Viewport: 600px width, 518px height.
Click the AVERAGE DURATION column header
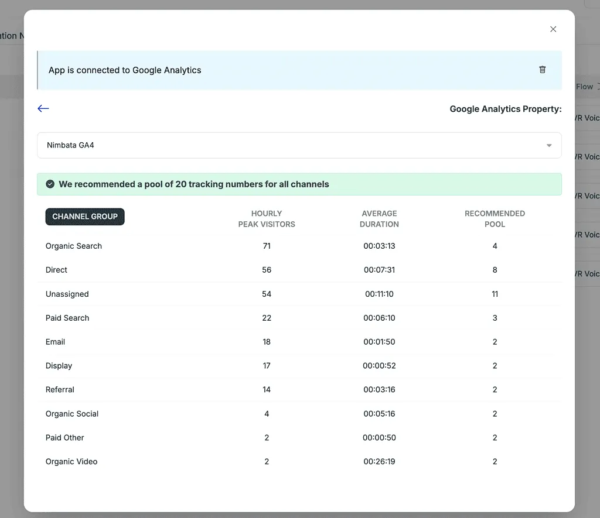(x=379, y=219)
